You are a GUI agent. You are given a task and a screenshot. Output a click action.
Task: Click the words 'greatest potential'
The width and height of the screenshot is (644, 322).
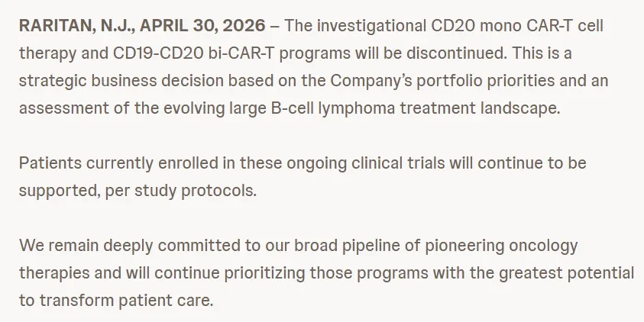(x=567, y=273)
